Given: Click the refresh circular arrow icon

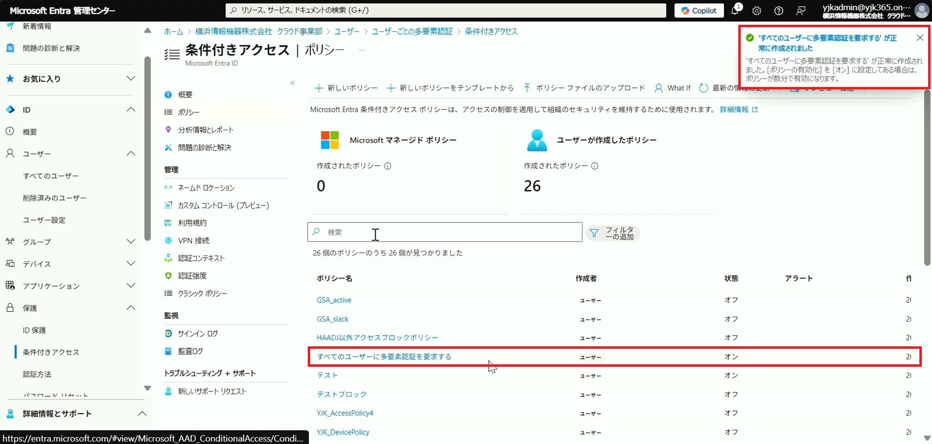Looking at the screenshot, I should pyautogui.click(x=703, y=88).
